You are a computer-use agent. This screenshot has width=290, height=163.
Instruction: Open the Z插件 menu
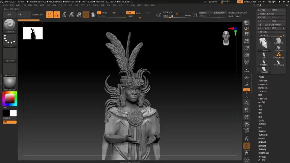tap(139, 5)
